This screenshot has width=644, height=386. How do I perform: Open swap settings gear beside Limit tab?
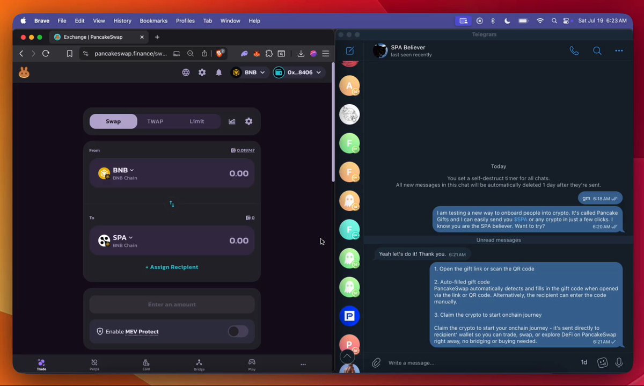[248, 121]
